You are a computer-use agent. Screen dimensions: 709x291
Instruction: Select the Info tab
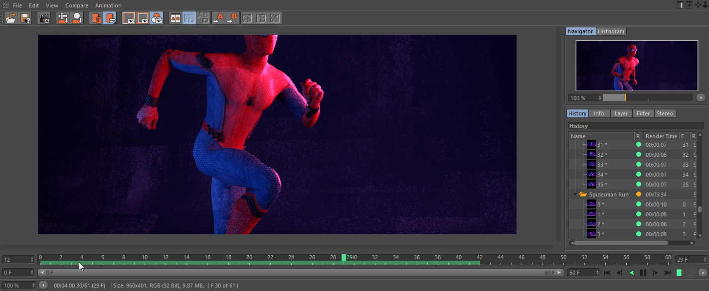pos(599,113)
